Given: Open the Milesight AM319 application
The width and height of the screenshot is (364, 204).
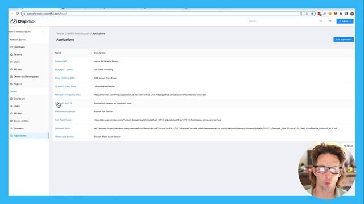Looking at the screenshot, I should click(64, 103).
